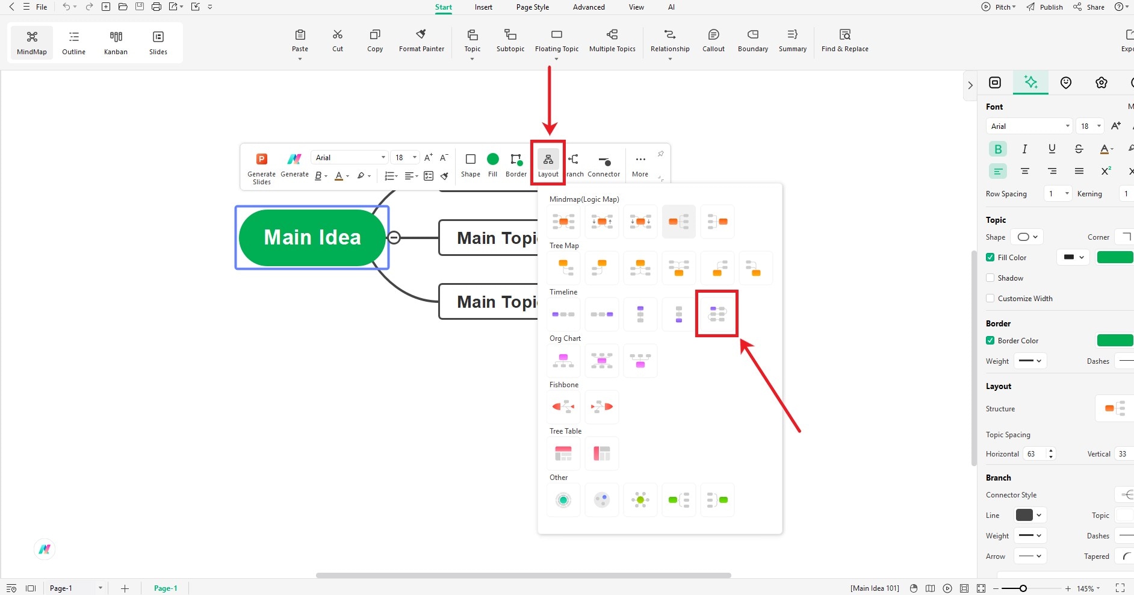
Task: Open the Page Style ribbon tab
Action: click(533, 7)
